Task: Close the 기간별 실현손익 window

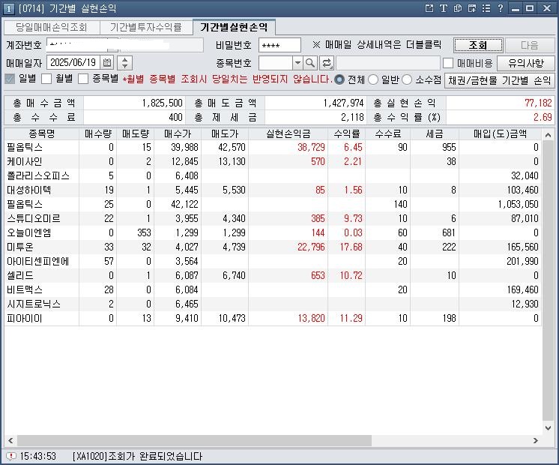Action: click(547, 8)
